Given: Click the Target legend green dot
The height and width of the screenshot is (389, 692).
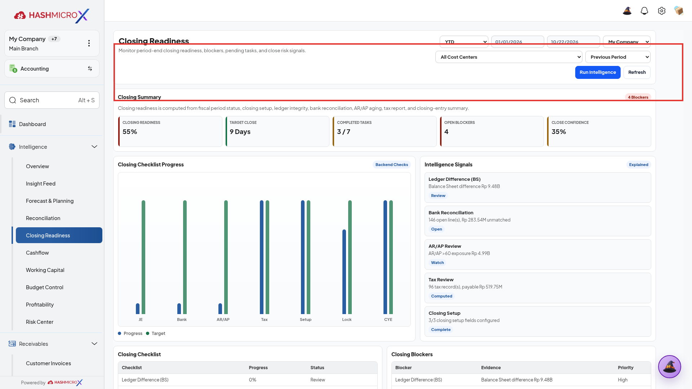Looking at the screenshot, I should [x=147, y=333].
